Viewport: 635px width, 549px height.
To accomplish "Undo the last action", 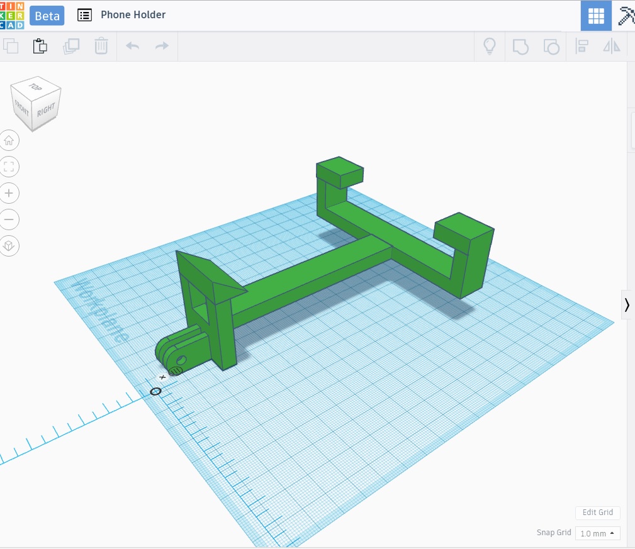I will [x=132, y=46].
